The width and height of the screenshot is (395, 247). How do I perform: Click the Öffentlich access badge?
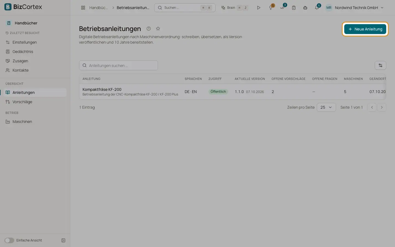point(218,92)
